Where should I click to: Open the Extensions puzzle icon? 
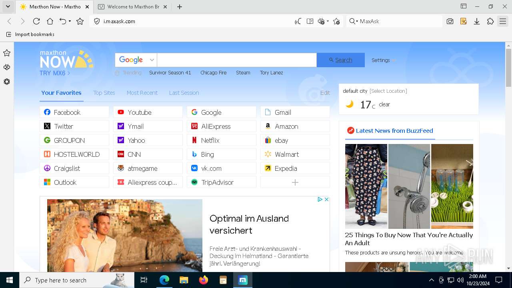(x=490, y=21)
